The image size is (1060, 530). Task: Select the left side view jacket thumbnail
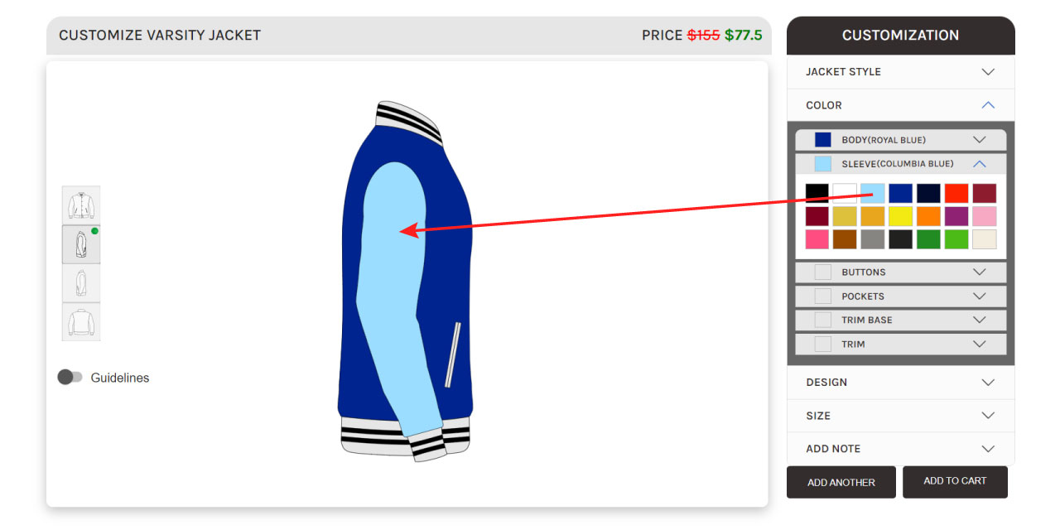click(81, 244)
